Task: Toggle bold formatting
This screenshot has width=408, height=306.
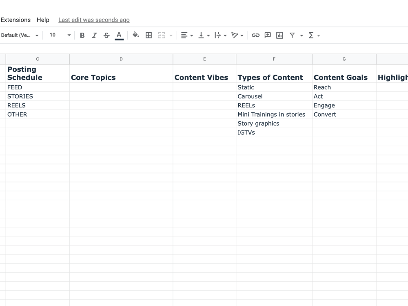Action: 82,35
